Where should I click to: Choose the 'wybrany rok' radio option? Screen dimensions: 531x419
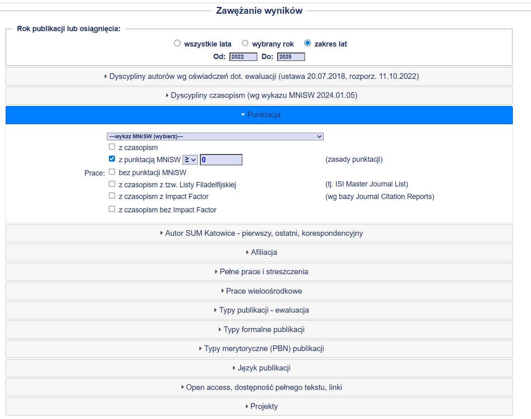[245, 43]
